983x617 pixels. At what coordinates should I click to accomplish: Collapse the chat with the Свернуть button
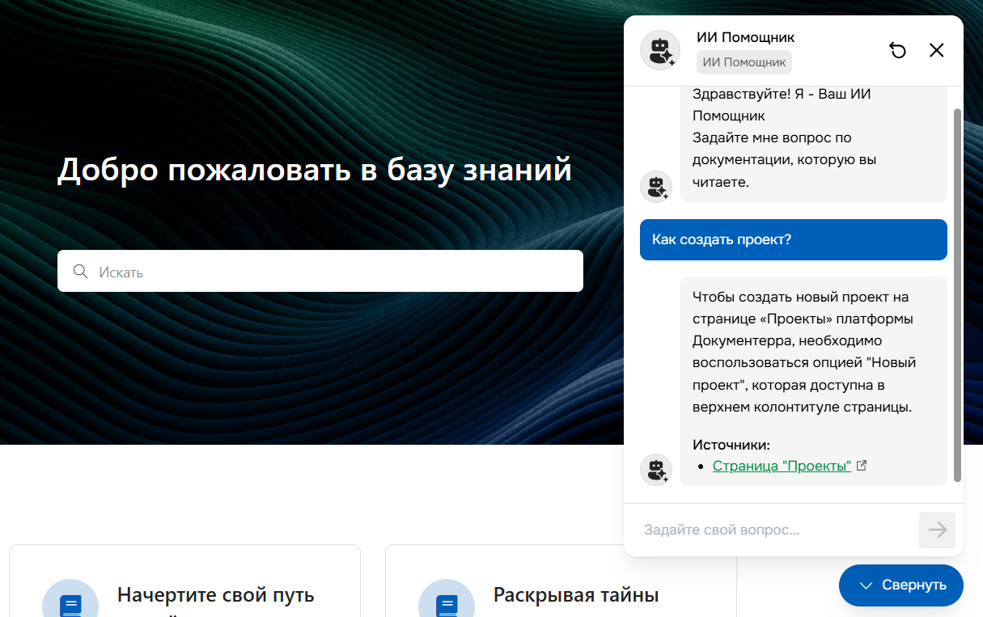click(x=900, y=585)
